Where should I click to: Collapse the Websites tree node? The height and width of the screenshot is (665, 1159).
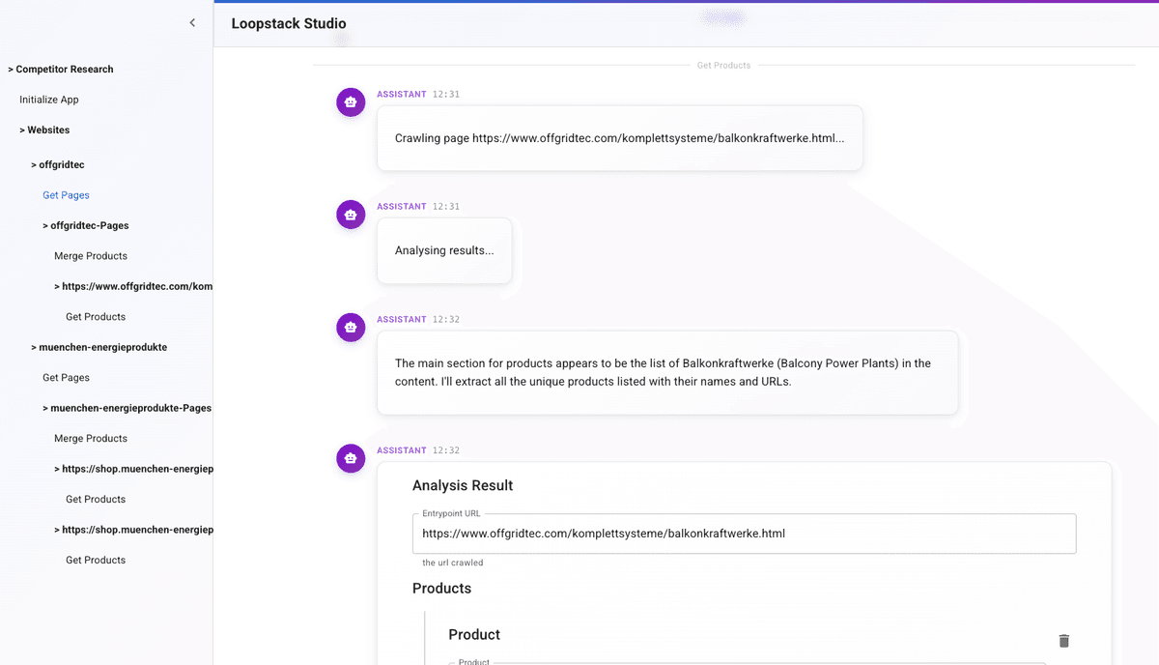coord(44,130)
